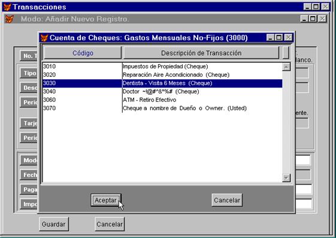The image size is (336, 238).
Task: Select row 3020 Reparación Aire Acondicionado
Action: 162,75
